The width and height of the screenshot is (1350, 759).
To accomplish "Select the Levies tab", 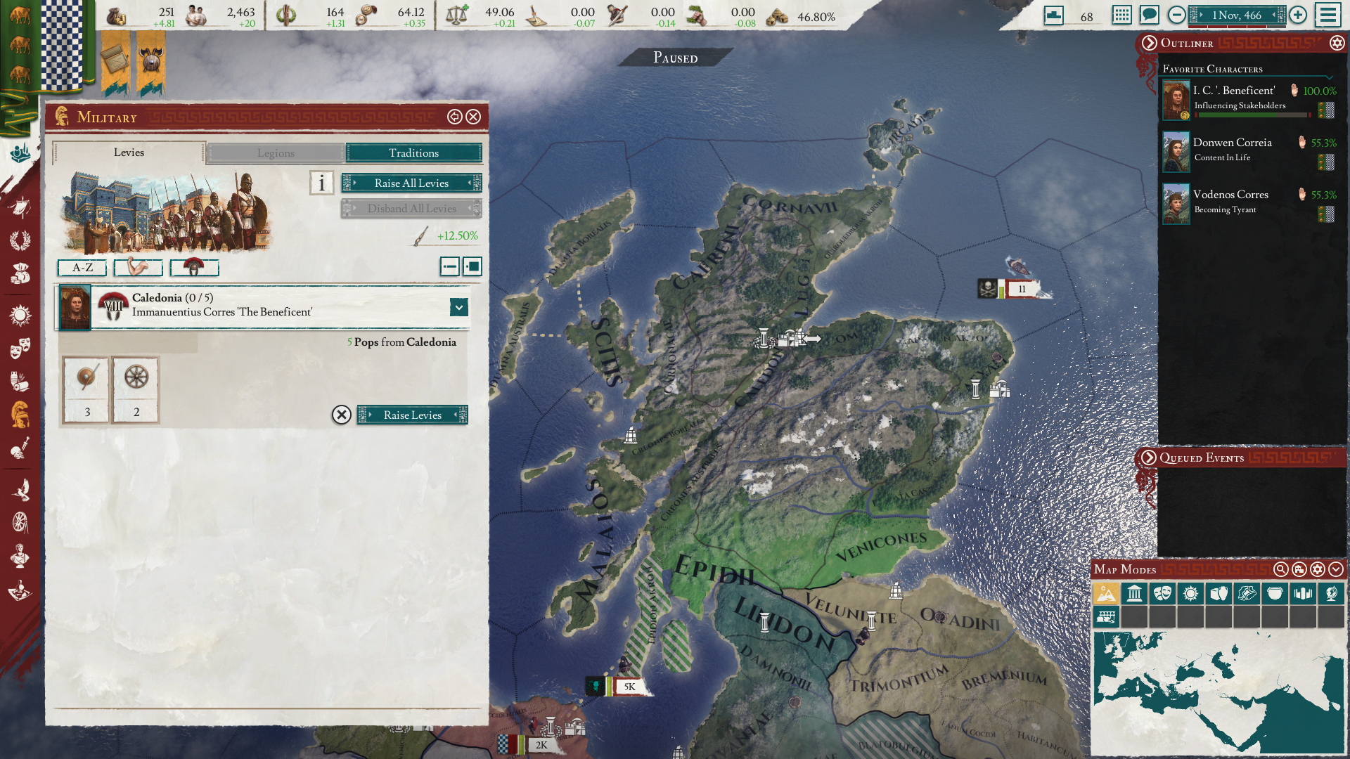I will point(129,153).
